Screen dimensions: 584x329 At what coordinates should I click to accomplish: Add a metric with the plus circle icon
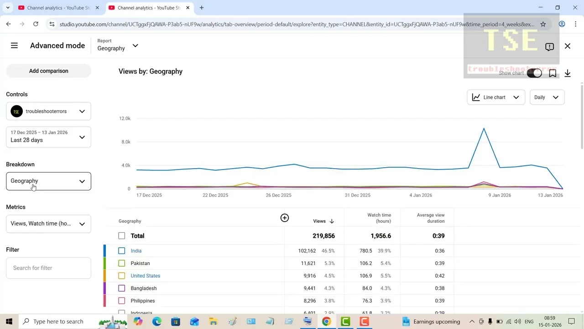coord(285,218)
